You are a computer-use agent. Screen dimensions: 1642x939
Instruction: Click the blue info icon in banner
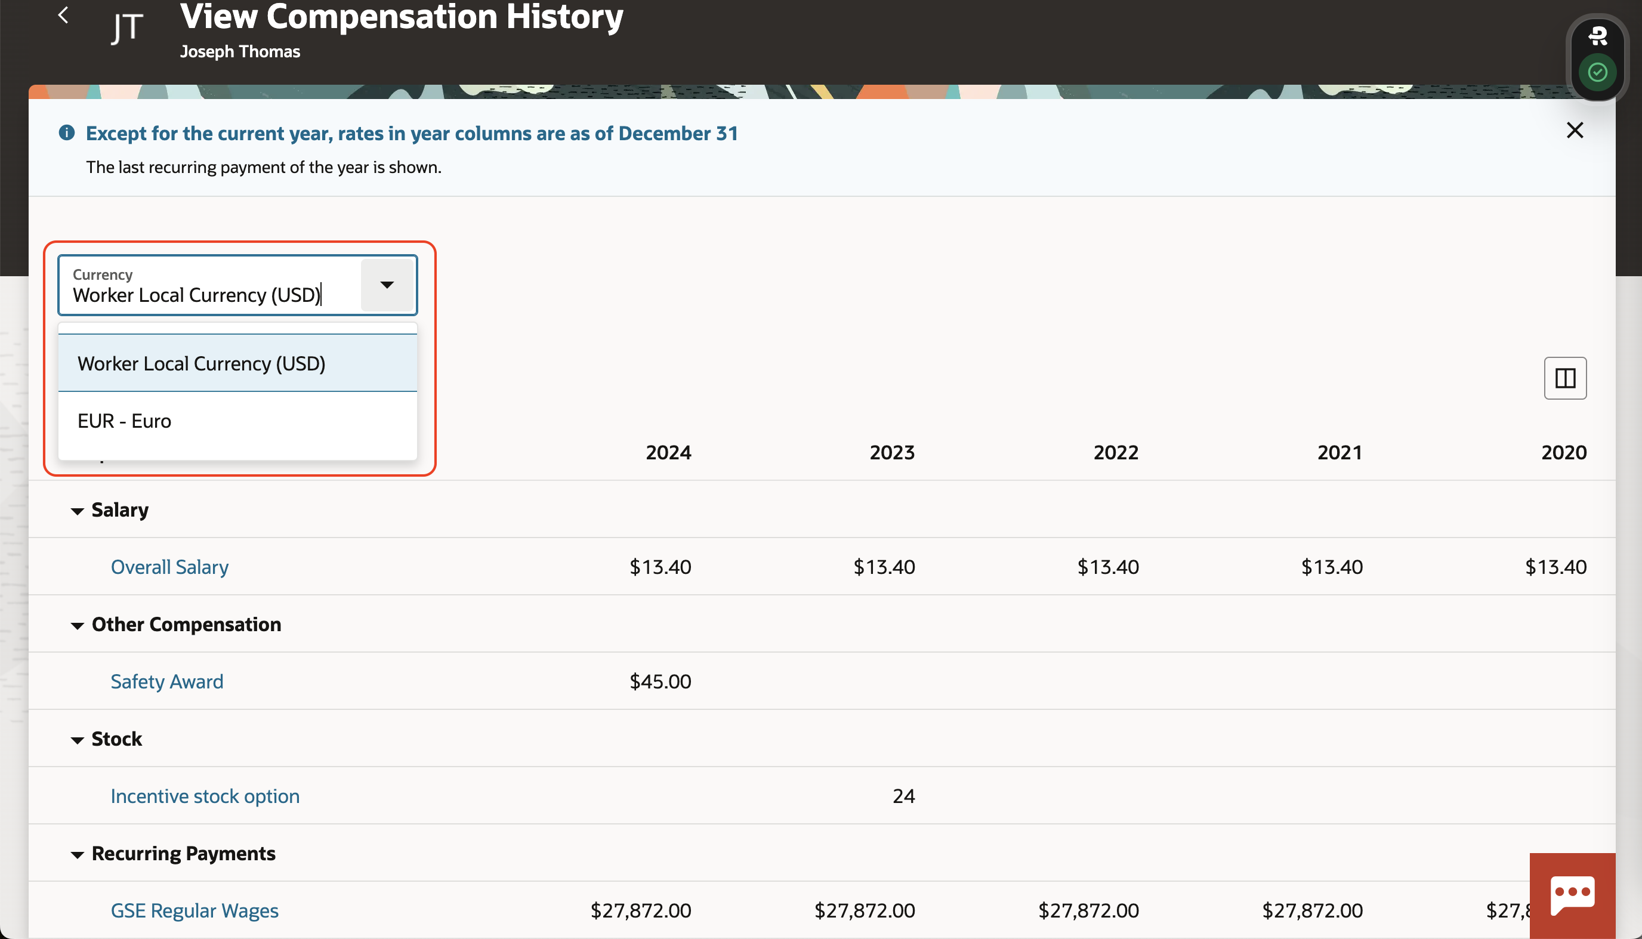click(66, 133)
